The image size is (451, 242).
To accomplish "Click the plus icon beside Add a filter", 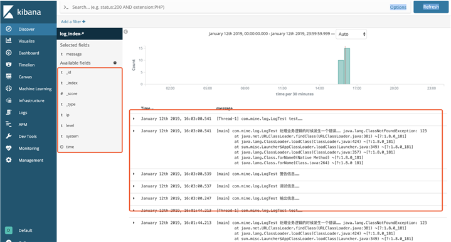I will [x=83, y=21].
